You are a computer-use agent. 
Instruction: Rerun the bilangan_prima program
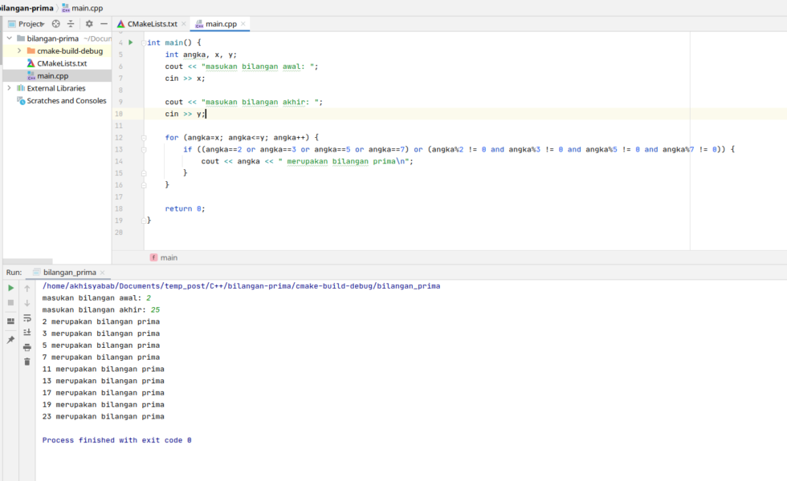pyautogui.click(x=10, y=288)
